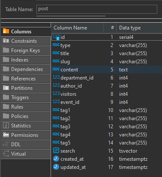162x177 pixels.
Task: Click the Virtual tab icon
Action: [6, 153]
